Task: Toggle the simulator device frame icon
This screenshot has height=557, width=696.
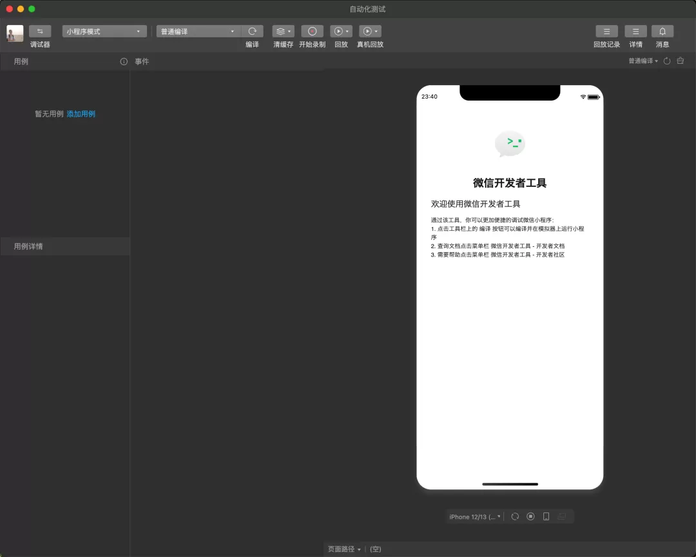Action: [x=546, y=516]
